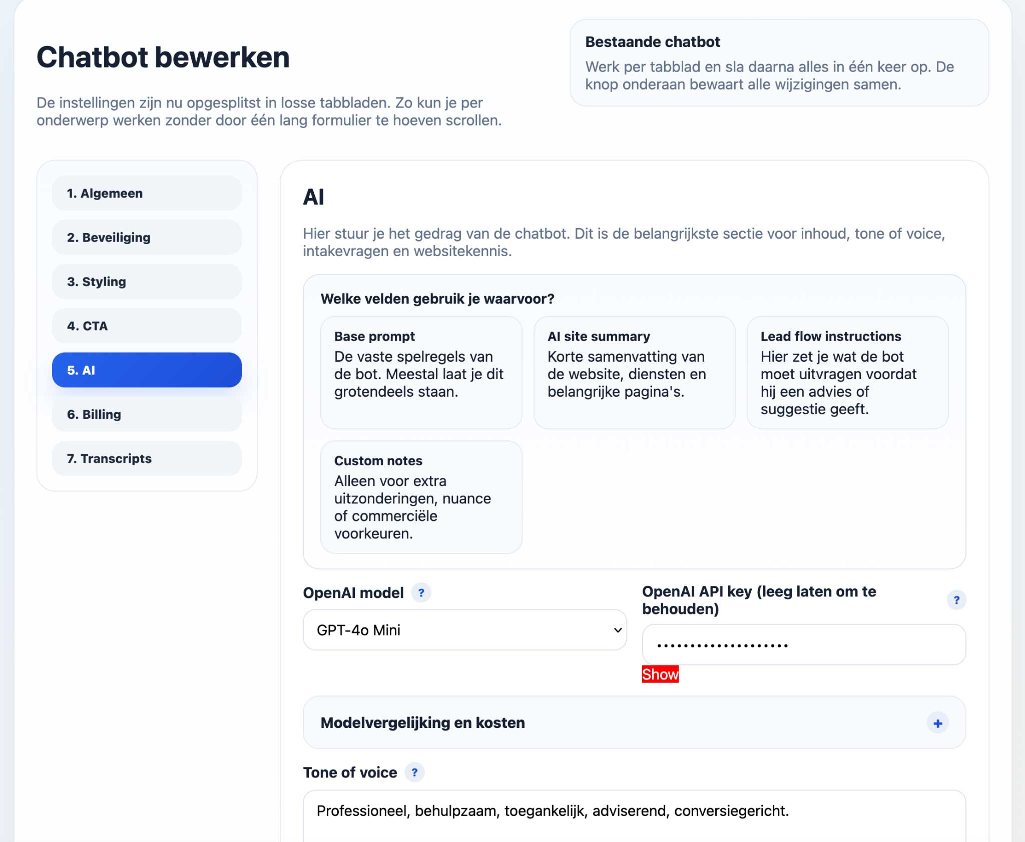Select the CTA tab
This screenshot has width=1025, height=842.
coord(147,326)
